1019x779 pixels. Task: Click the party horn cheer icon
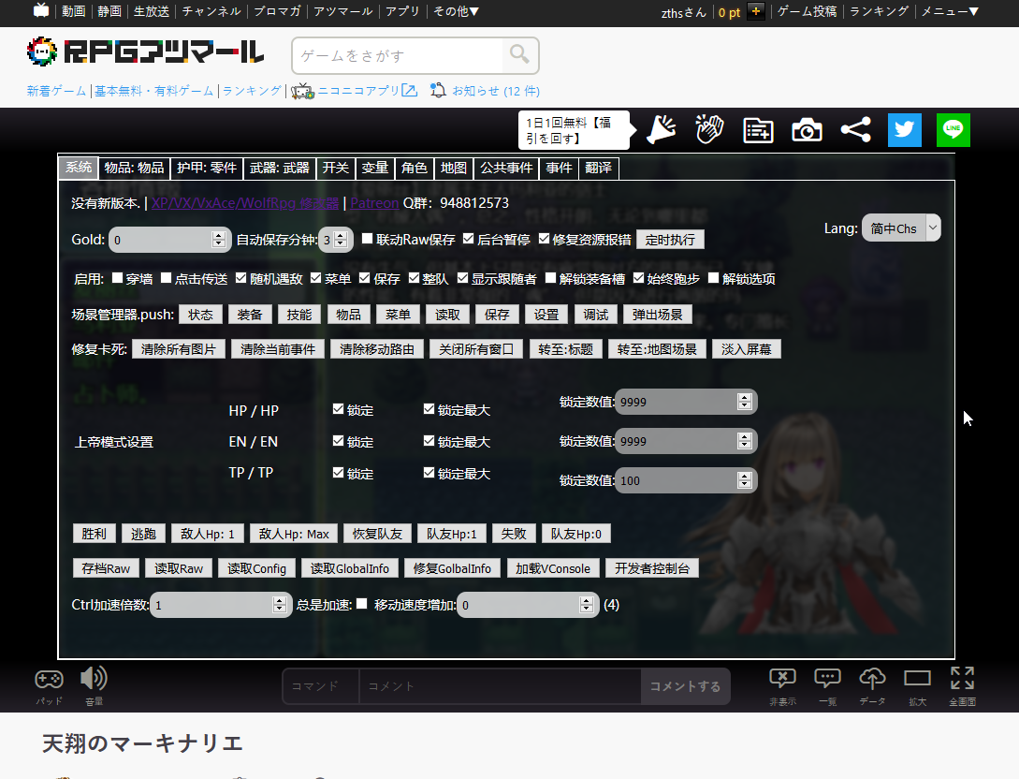(x=661, y=130)
